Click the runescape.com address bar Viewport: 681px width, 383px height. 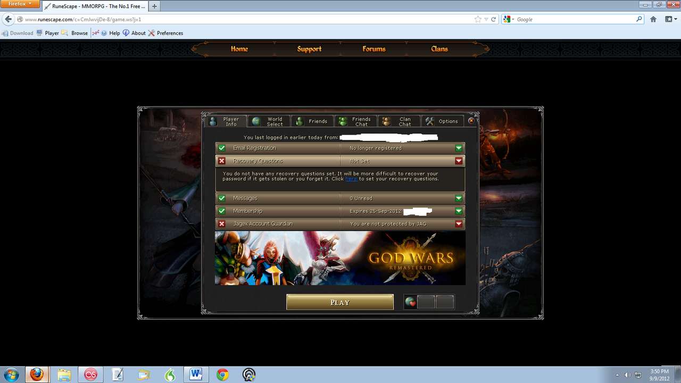tap(245, 19)
